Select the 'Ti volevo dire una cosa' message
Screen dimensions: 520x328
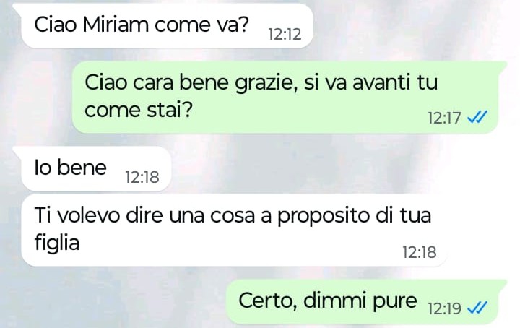[x=234, y=230]
